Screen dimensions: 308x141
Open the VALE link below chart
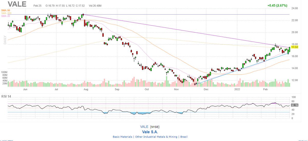[144, 127]
